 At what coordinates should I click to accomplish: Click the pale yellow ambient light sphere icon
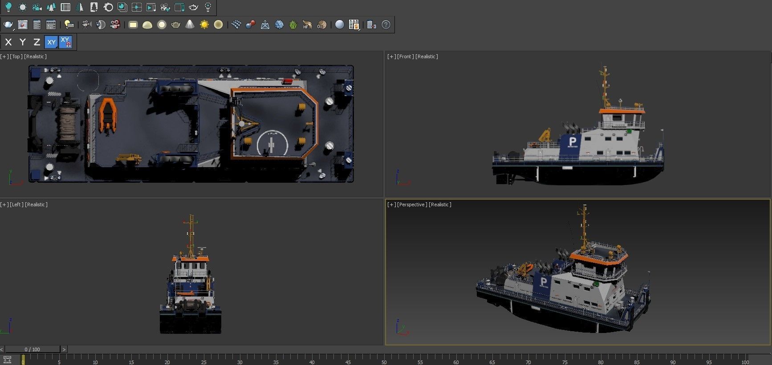[x=219, y=25]
